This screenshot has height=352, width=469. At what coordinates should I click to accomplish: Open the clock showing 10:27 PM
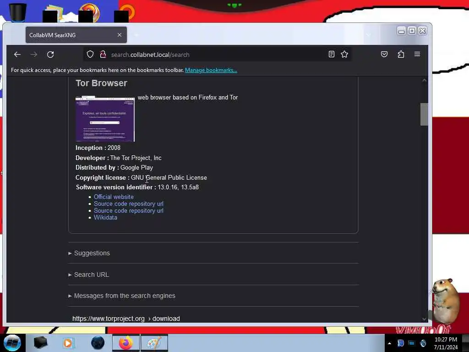pos(446,343)
